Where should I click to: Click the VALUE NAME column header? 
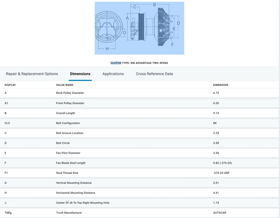pyautogui.click(x=65, y=85)
